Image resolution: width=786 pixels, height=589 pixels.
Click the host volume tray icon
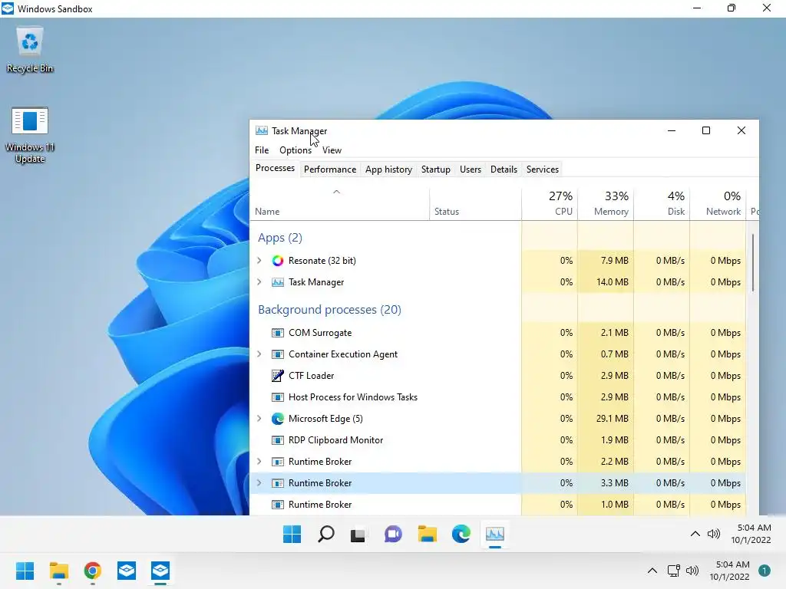[x=692, y=571]
